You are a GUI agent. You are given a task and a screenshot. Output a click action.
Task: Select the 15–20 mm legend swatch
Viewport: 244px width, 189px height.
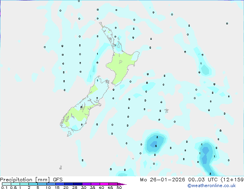(x=60, y=184)
